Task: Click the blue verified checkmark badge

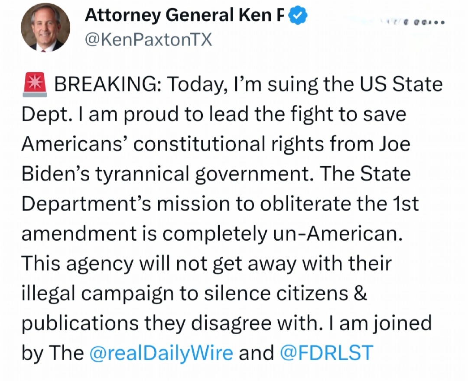Action: pos(299,16)
